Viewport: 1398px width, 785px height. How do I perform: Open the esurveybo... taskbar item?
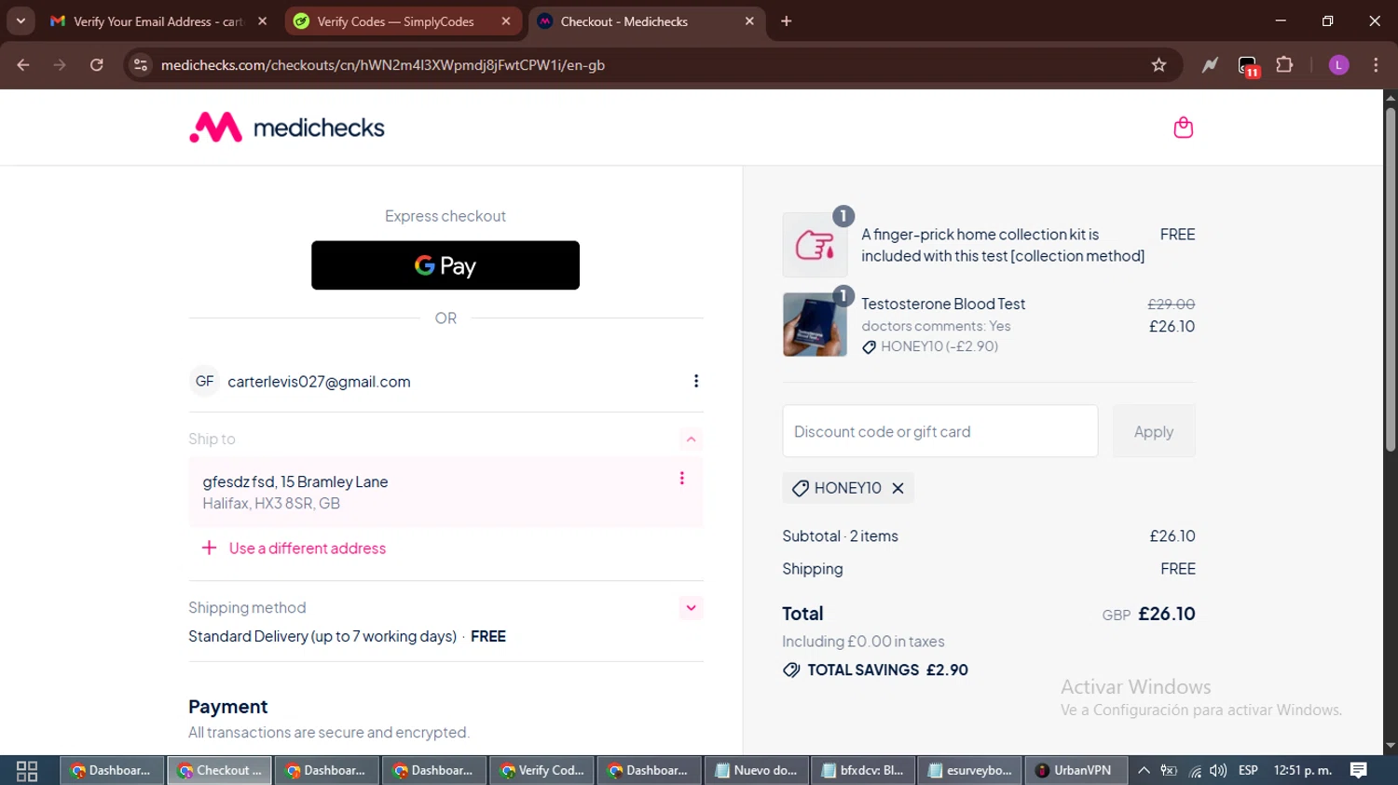pos(970,770)
